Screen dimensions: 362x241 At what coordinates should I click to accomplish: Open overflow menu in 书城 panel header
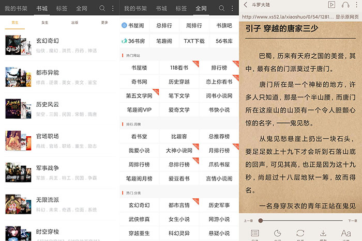pos(113,8)
